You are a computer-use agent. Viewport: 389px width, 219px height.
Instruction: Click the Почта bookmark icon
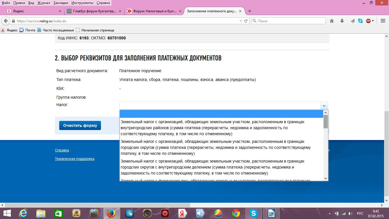[22, 30]
